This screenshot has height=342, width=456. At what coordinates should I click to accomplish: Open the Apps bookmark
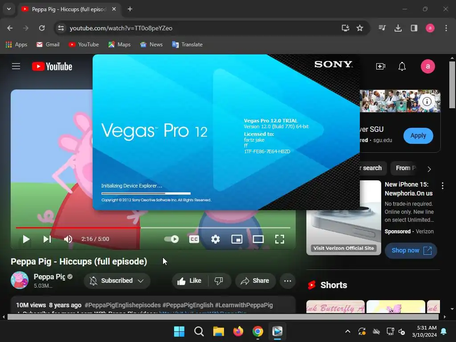point(16,45)
